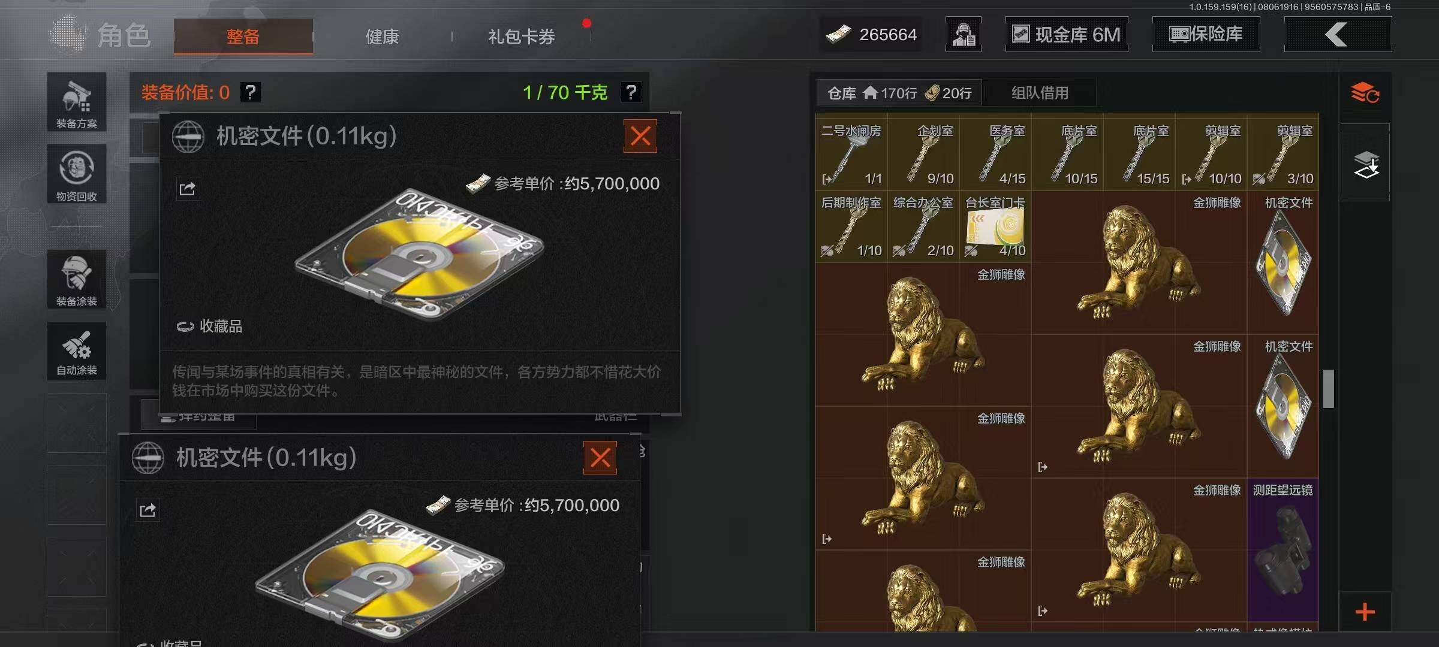
Task: Open the 保险库 button
Action: click(1206, 34)
